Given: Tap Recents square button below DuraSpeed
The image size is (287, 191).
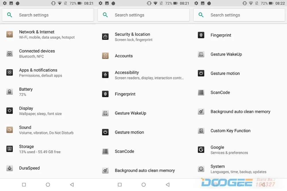Looking at the screenshot, I should pos(24,185).
